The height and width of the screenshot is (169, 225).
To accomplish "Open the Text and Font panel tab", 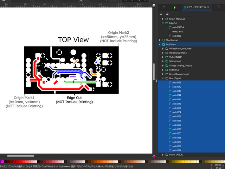I will click(x=164, y=7).
